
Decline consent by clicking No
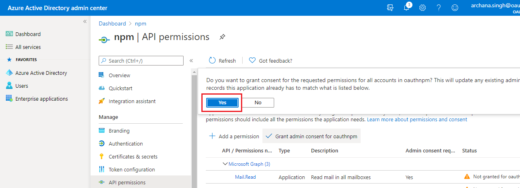pyautogui.click(x=258, y=103)
